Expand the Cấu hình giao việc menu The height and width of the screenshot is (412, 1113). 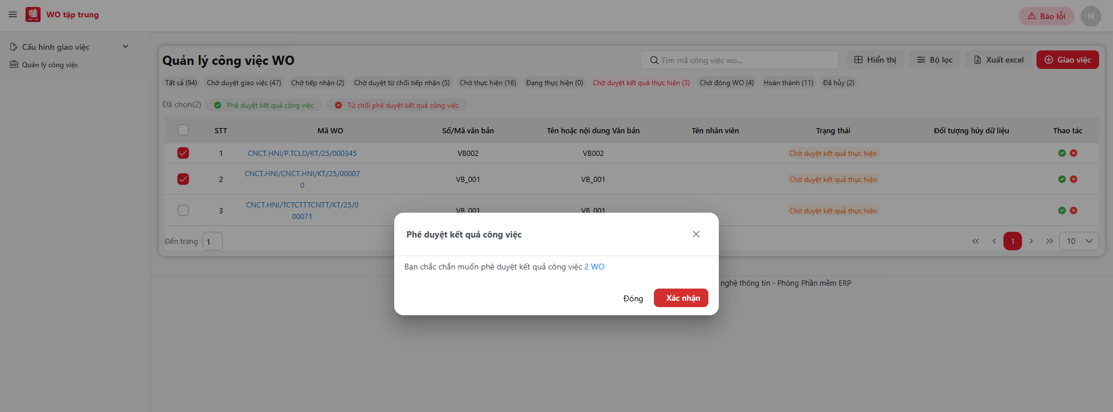70,47
